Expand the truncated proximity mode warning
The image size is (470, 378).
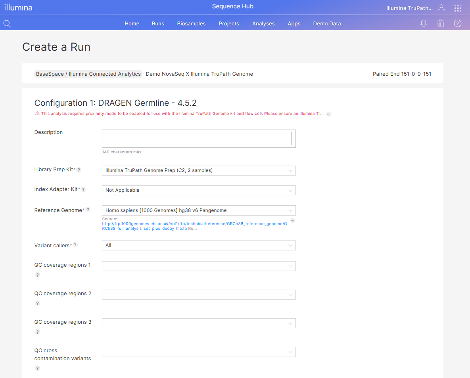click(329, 114)
